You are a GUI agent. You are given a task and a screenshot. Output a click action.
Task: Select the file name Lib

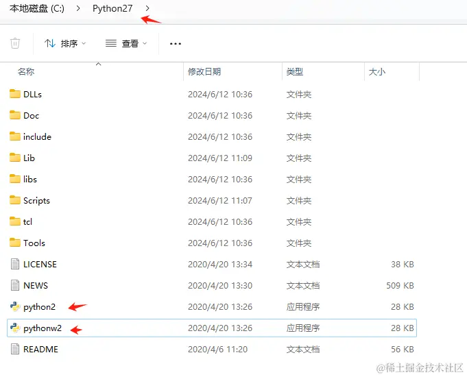[x=29, y=158]
